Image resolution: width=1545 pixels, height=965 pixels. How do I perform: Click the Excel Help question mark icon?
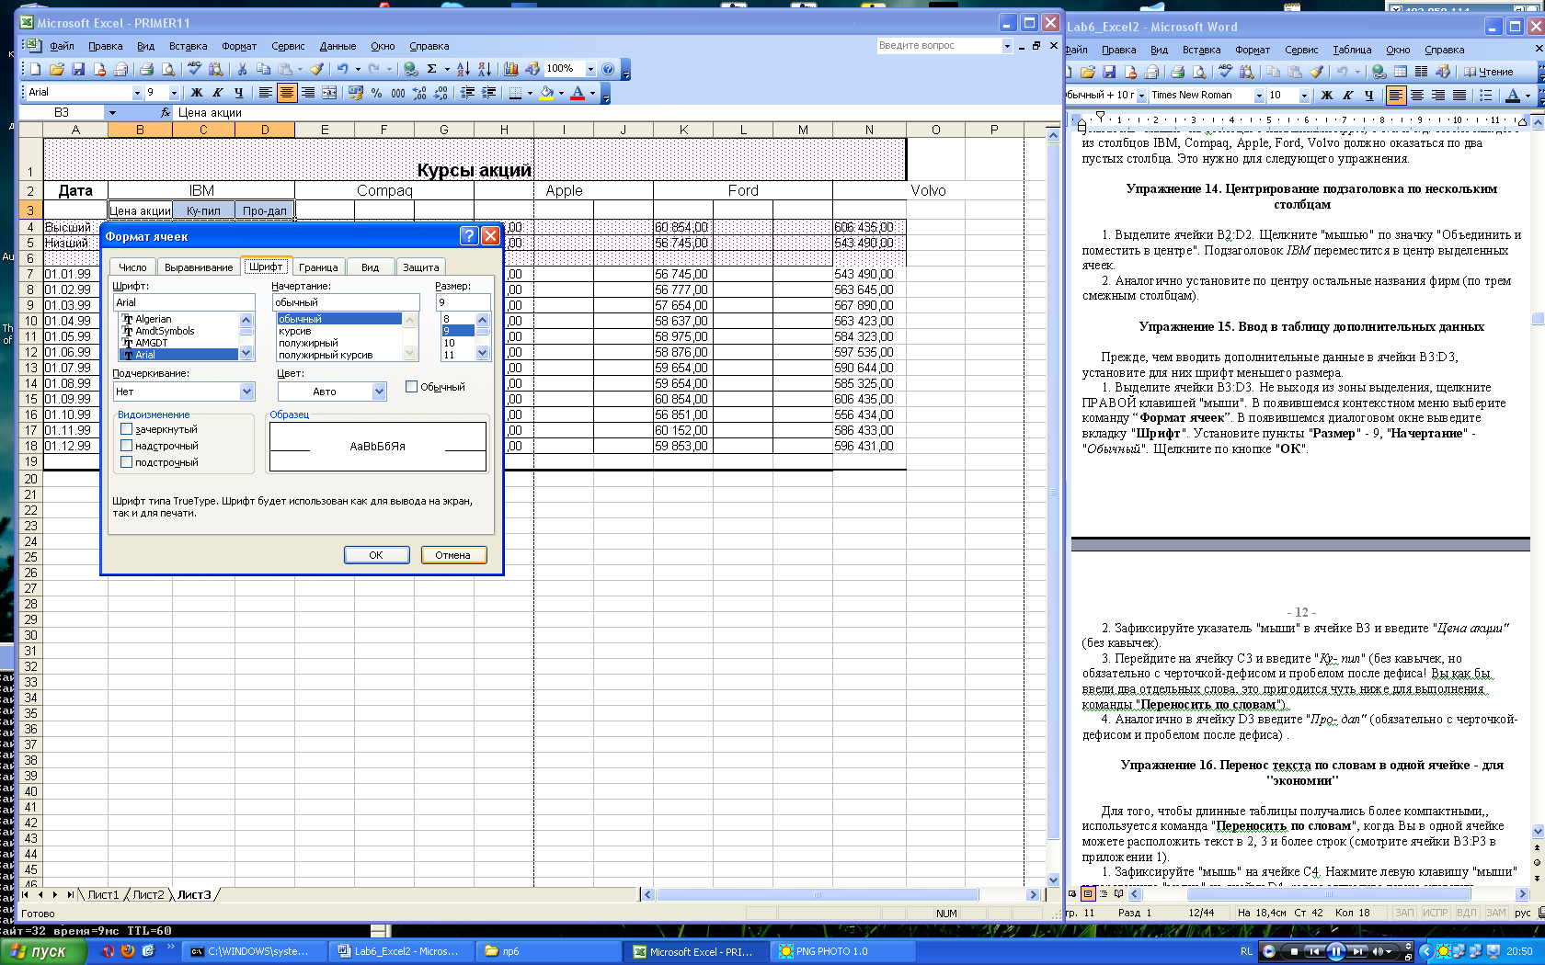coord(608,69)
